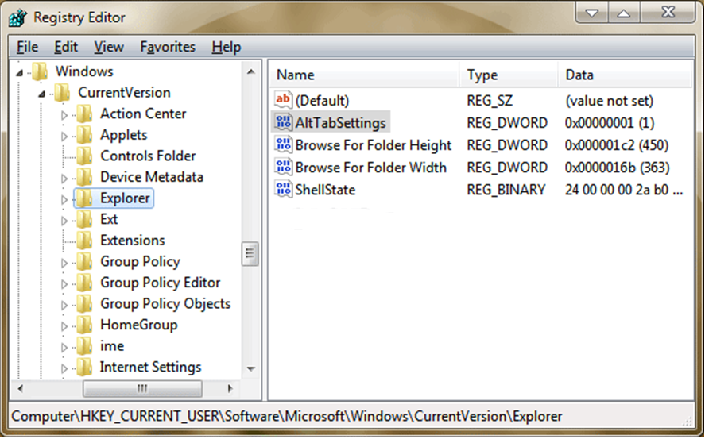Click the tree horizontal scroll left arrow

click(20, 388)
